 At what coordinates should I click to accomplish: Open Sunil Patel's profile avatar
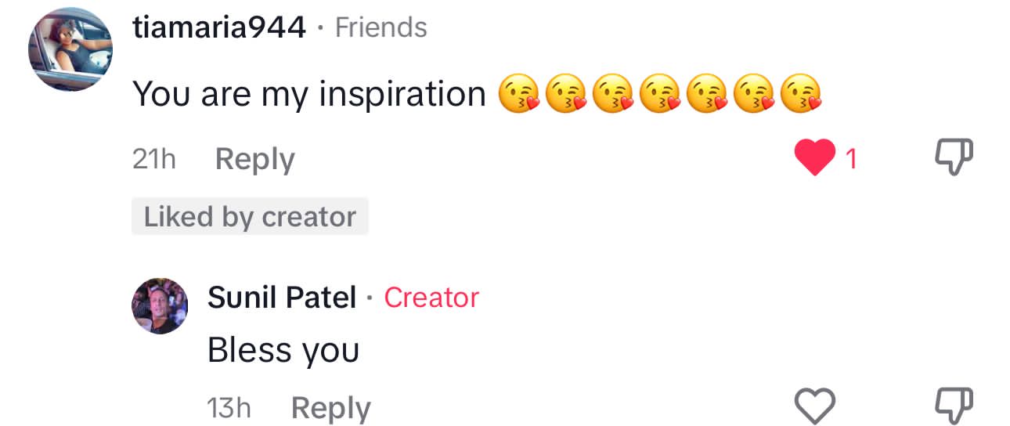(159, 305)
